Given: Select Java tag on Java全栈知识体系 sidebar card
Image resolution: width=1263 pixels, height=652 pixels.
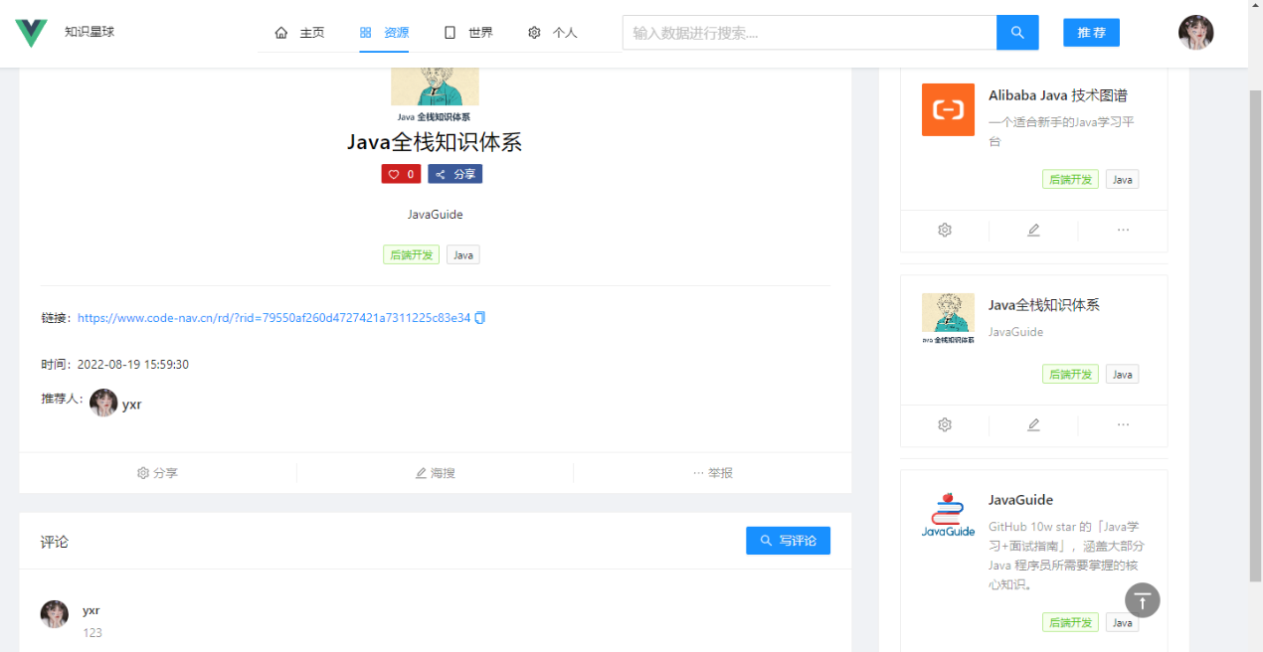Looking at the screenshot, I should [x=1122, y=375].
